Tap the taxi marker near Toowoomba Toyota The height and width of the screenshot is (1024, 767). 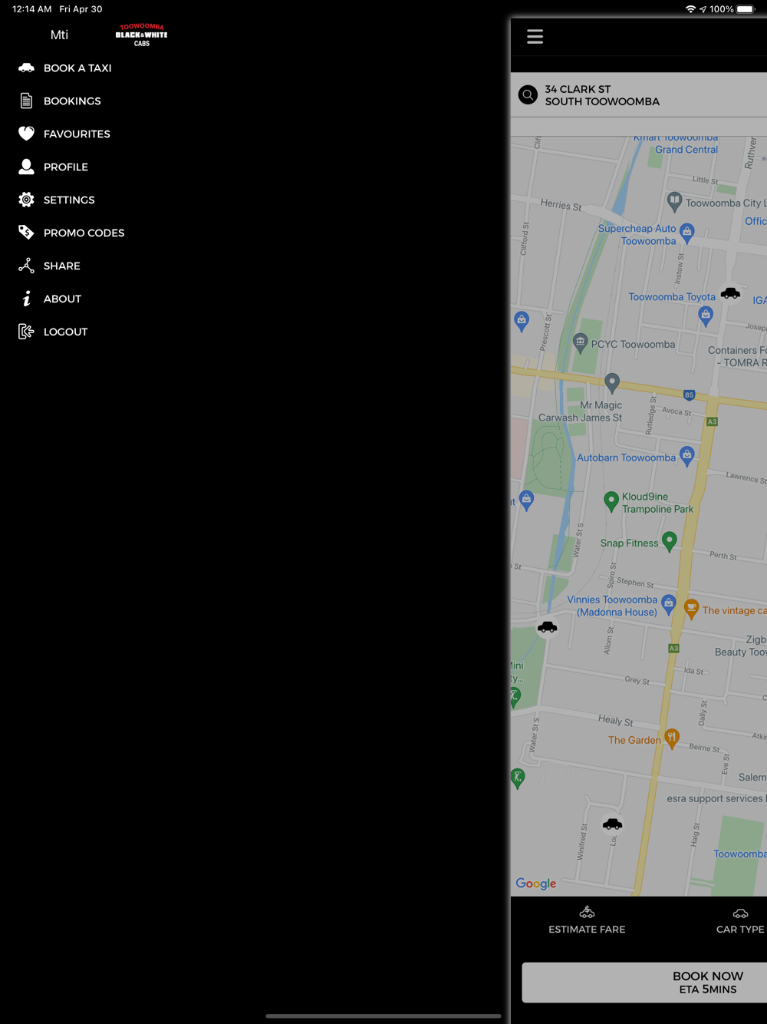pyautogui.click(x=730, y=293)
